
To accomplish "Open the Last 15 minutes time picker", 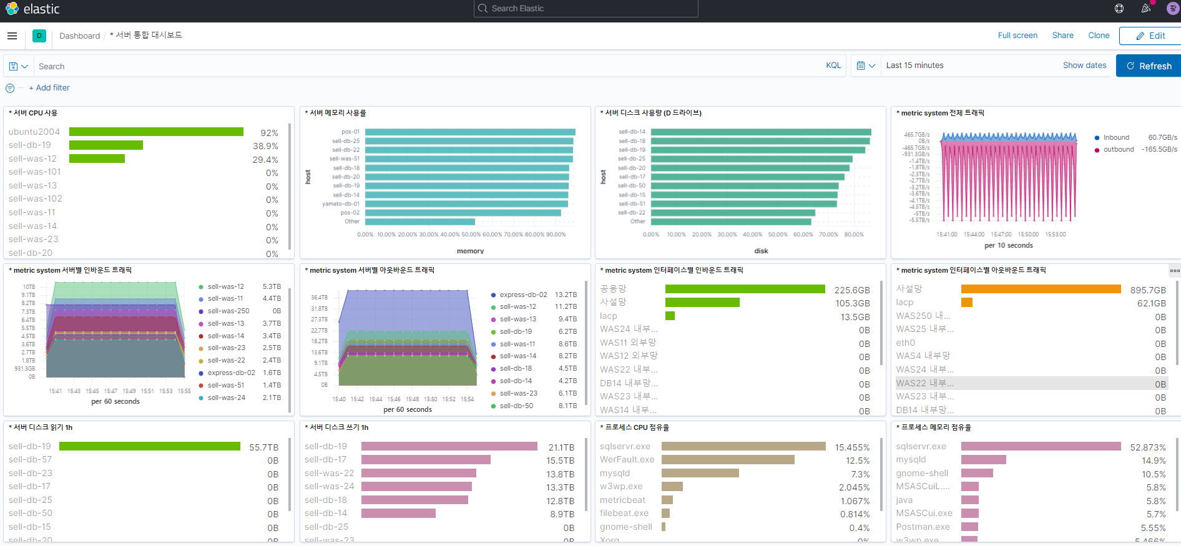I will pos(914,66).
